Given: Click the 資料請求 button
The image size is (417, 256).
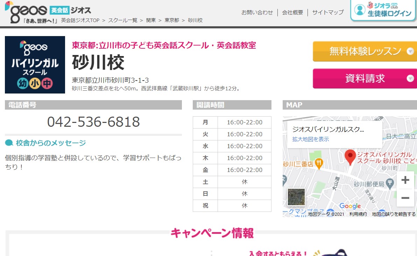Looking at the screenshot, I should pos(365,78).
